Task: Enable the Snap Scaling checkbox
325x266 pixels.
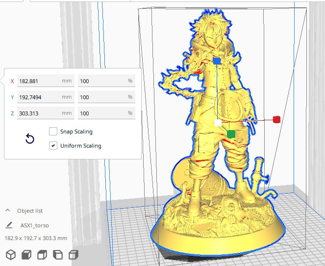Action: coord(53,132)
